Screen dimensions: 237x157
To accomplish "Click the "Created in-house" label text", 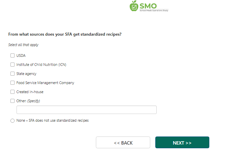I will point(30,92).
